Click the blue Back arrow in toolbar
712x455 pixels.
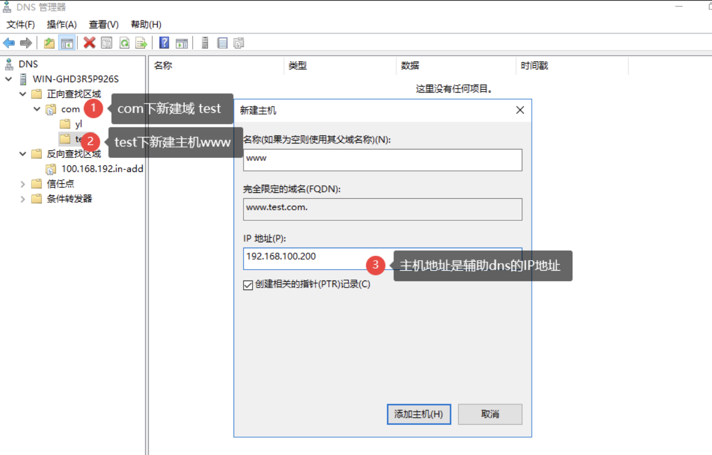(9, 43)
